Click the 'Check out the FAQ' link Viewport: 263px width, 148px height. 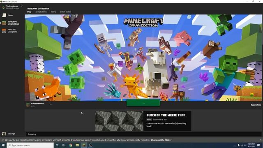pyautogui.click(x=160, y=140)
